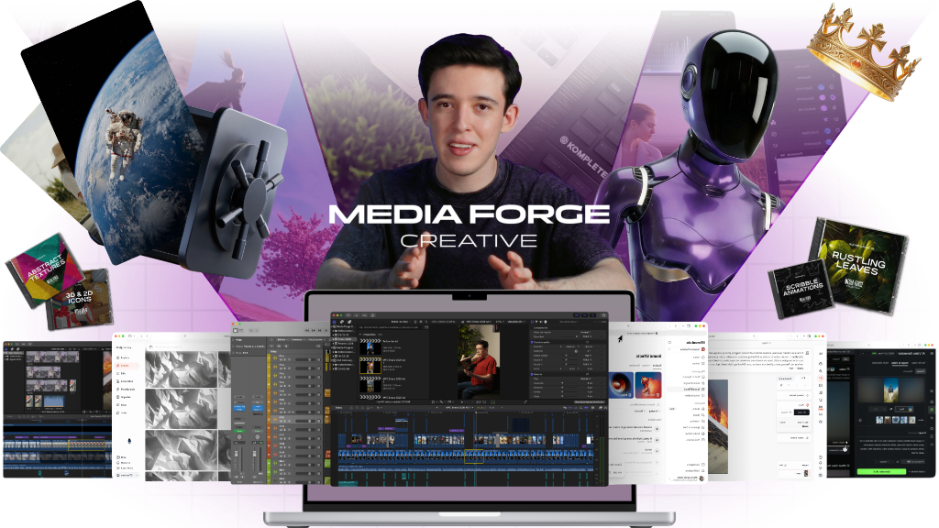Screen dimensions: 939x528
Task: Select the highlighted red item in the texture browser sidebar
Action: click(x=124, y=366)
